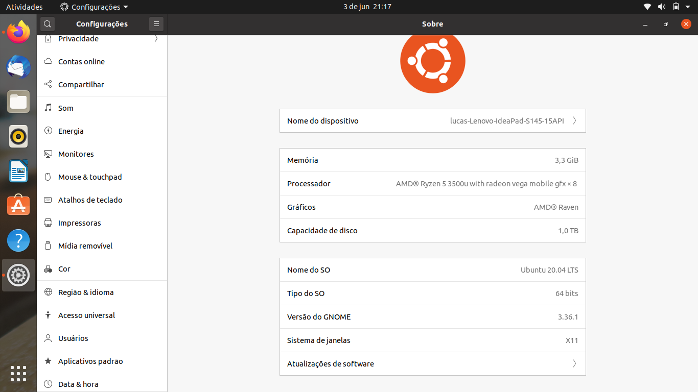Screen dimensions: 698x392
Task: Click the Wi-Fi indicator in top bar
Action: click(647, 7)
